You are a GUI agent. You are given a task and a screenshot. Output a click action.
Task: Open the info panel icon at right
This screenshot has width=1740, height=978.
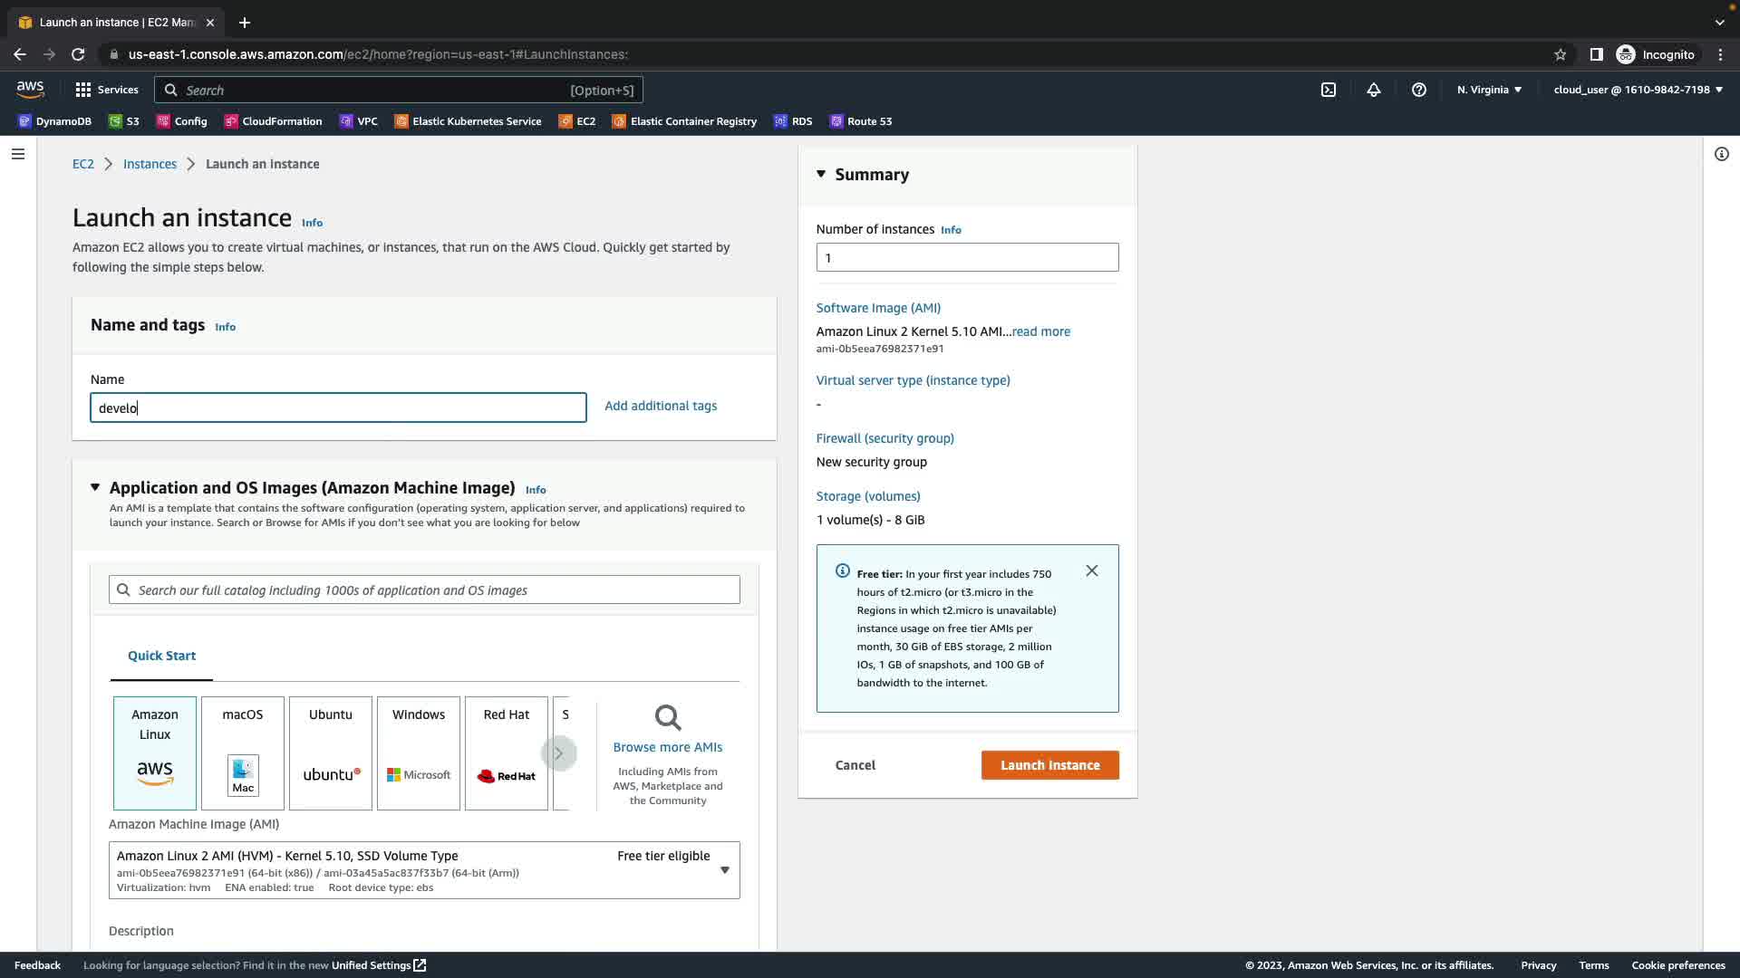1721,154
